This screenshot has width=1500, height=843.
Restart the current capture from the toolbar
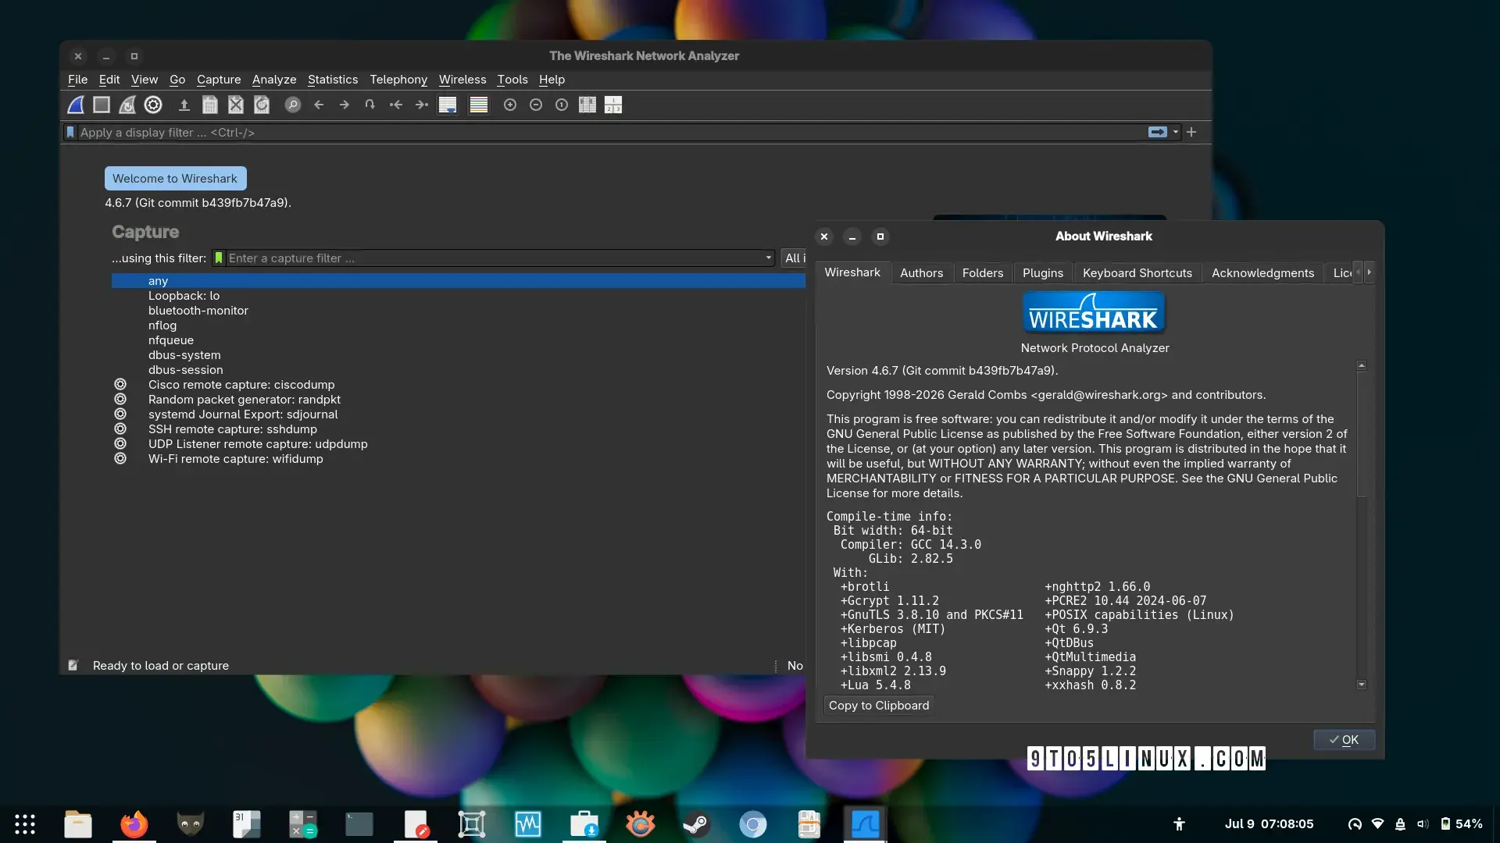[127, 105]
